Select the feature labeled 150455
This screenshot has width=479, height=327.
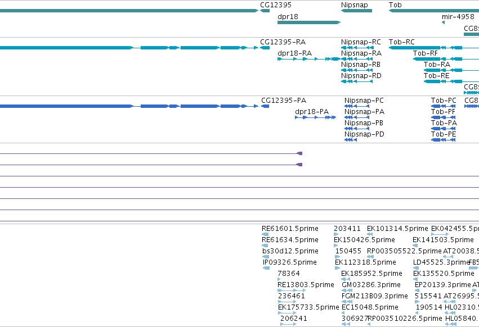pos(348,251)
